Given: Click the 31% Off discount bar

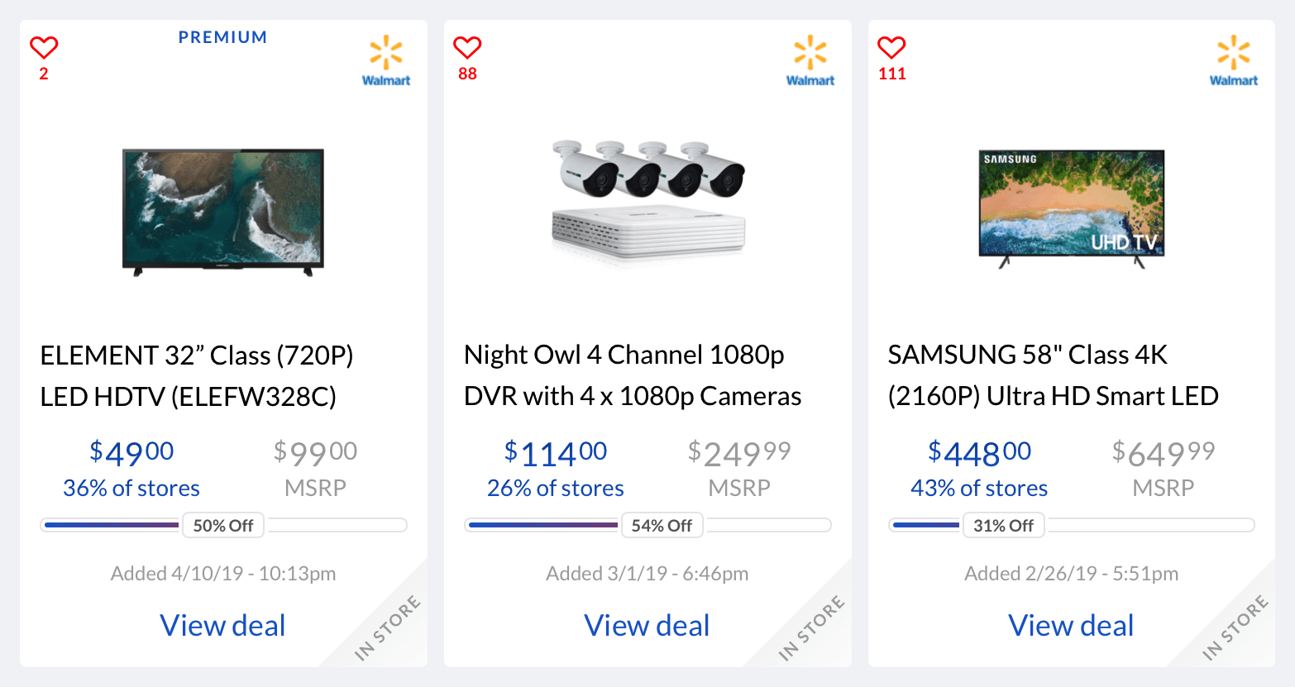Looking at the screenshot, I should click(x=1072, y=525).
